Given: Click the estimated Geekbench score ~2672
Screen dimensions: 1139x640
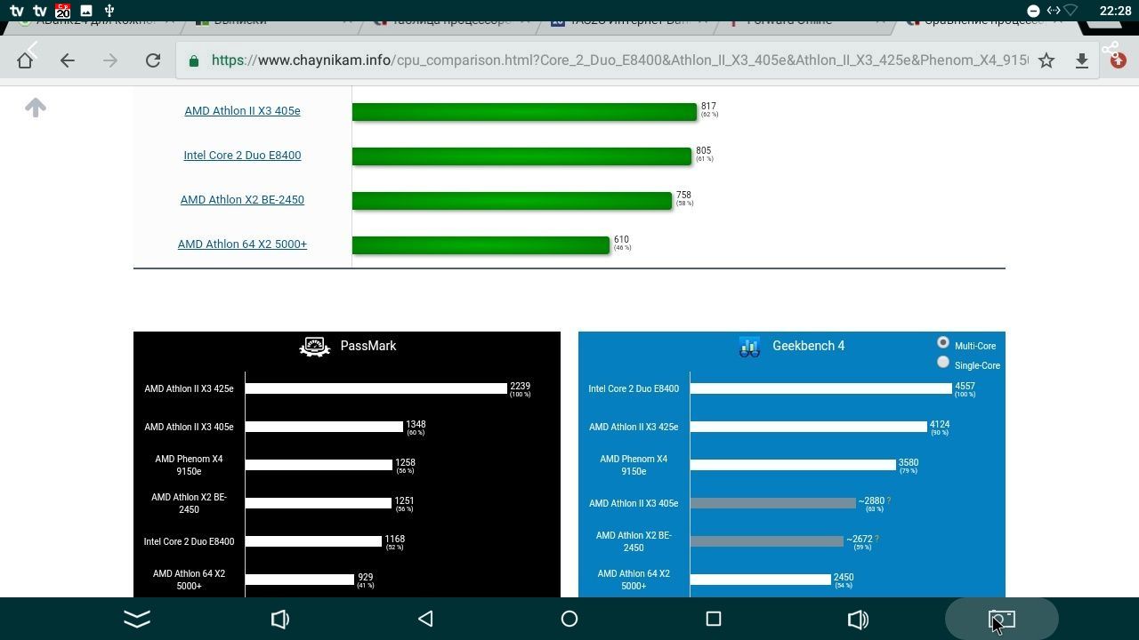Looking at the screenshot, I should click(859, 540).
